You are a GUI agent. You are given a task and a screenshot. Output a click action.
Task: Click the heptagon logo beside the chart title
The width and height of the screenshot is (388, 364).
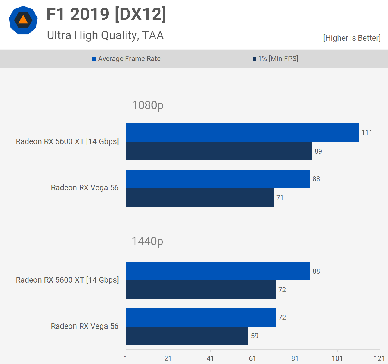point(23,20)
